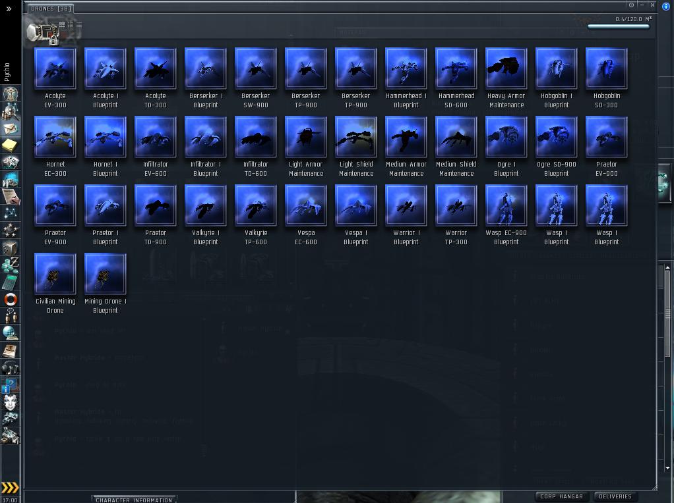Screen dimensions: 674x503
Task: Click the scrollbar down arrow
Action: click(667, 468)
